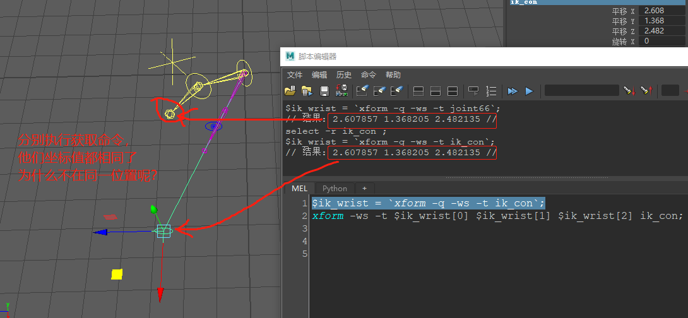This screenshot has height=318, width=688.
Task: Click line 1 code in MEL input
Action: click(428, 203)
